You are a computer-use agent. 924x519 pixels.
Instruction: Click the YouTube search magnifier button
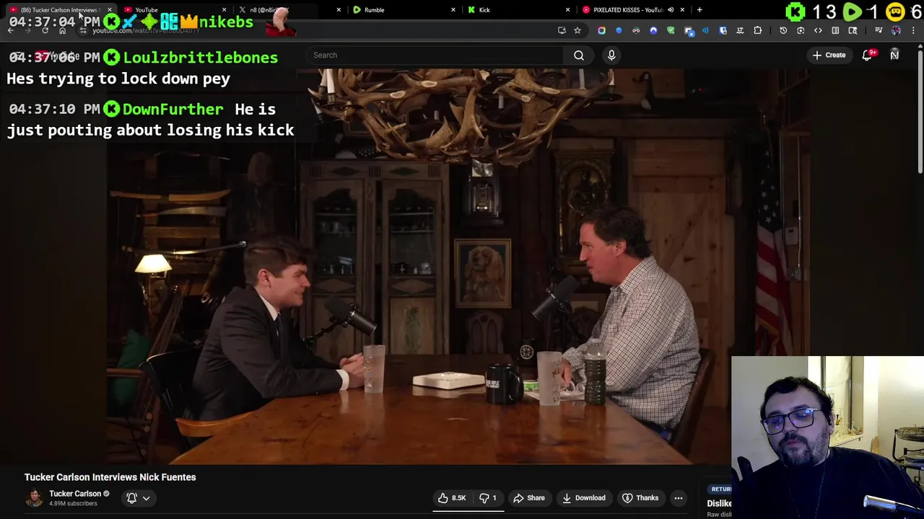pos(579,55)
